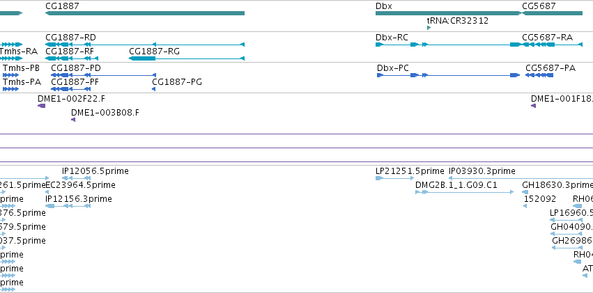
Task: Select the CG1887-RF transcript glyph
Action: coord(72,58)
